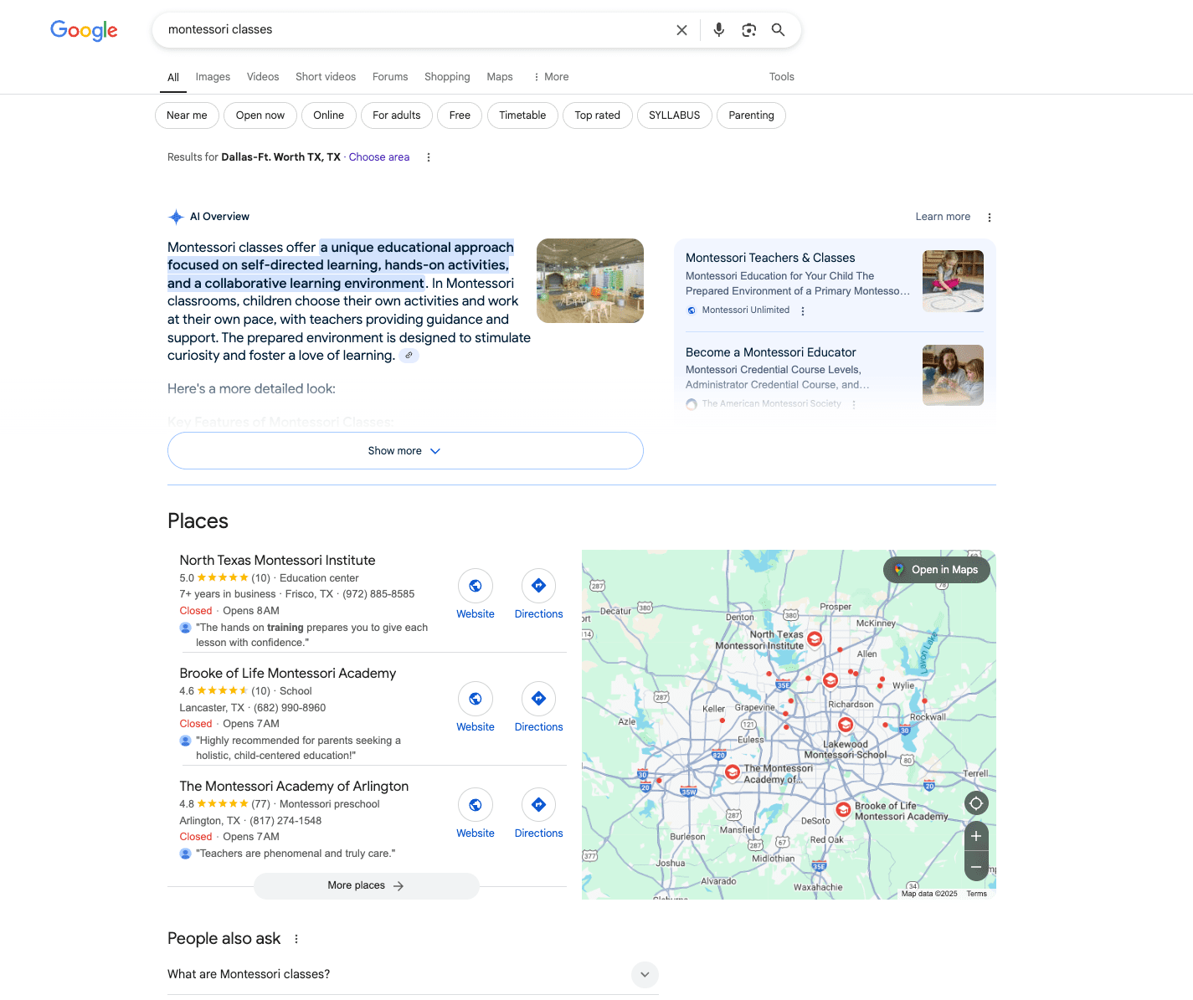Clear the search box with X icon
Viewport: 1193px width, 1000px height.
tap(681, 30)
